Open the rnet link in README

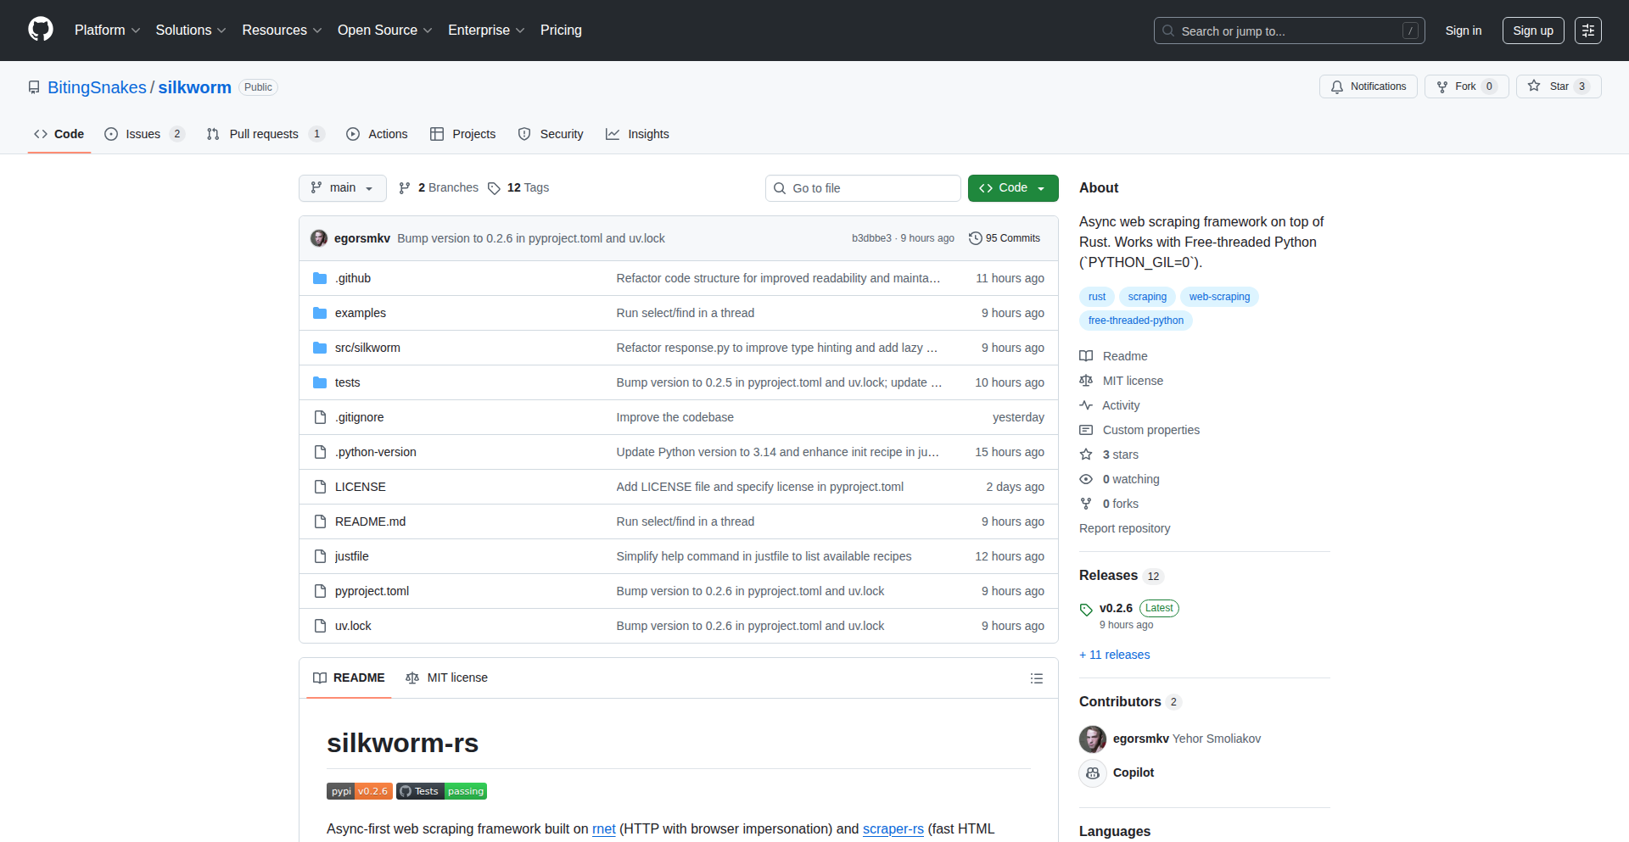point(604,829)
